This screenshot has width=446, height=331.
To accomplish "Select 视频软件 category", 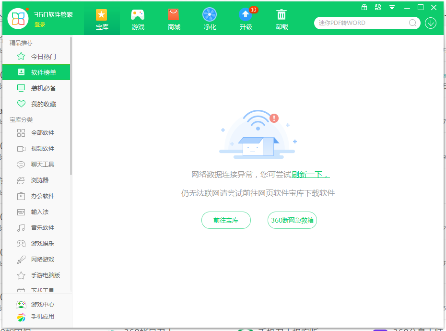I will (x=36, y=149).
